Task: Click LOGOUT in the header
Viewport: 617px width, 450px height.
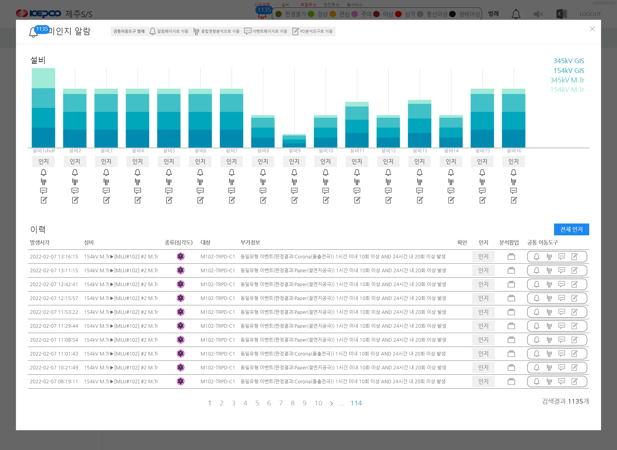Action: (x=590, y=14)
